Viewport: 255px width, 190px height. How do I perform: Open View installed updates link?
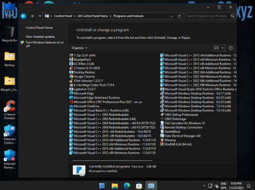40,37
